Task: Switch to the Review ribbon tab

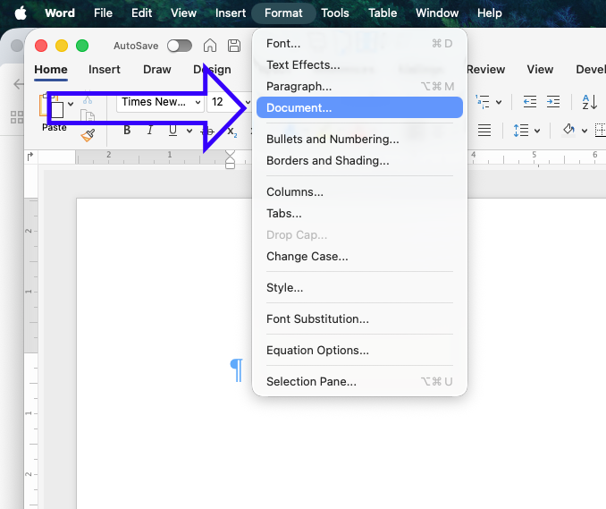Action: pyautogui.click(x=486, y=69)
